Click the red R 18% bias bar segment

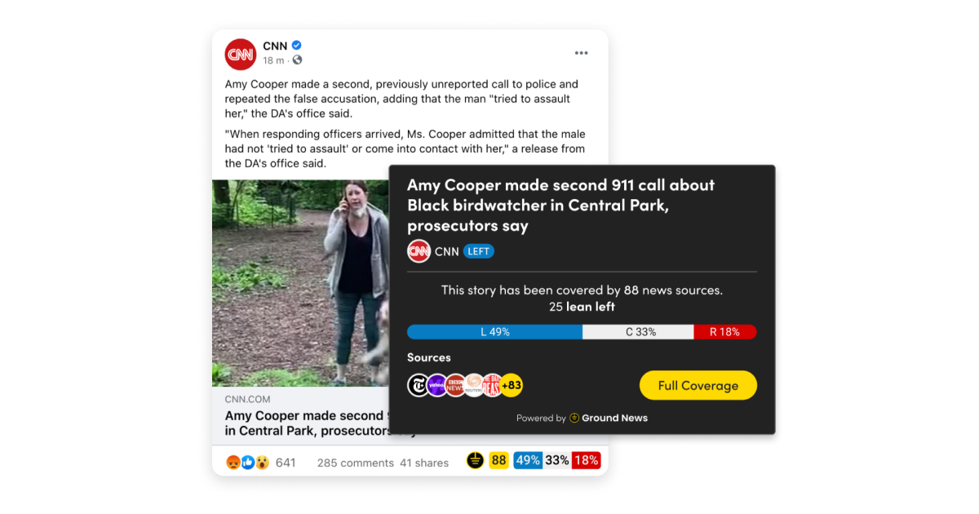725,332
